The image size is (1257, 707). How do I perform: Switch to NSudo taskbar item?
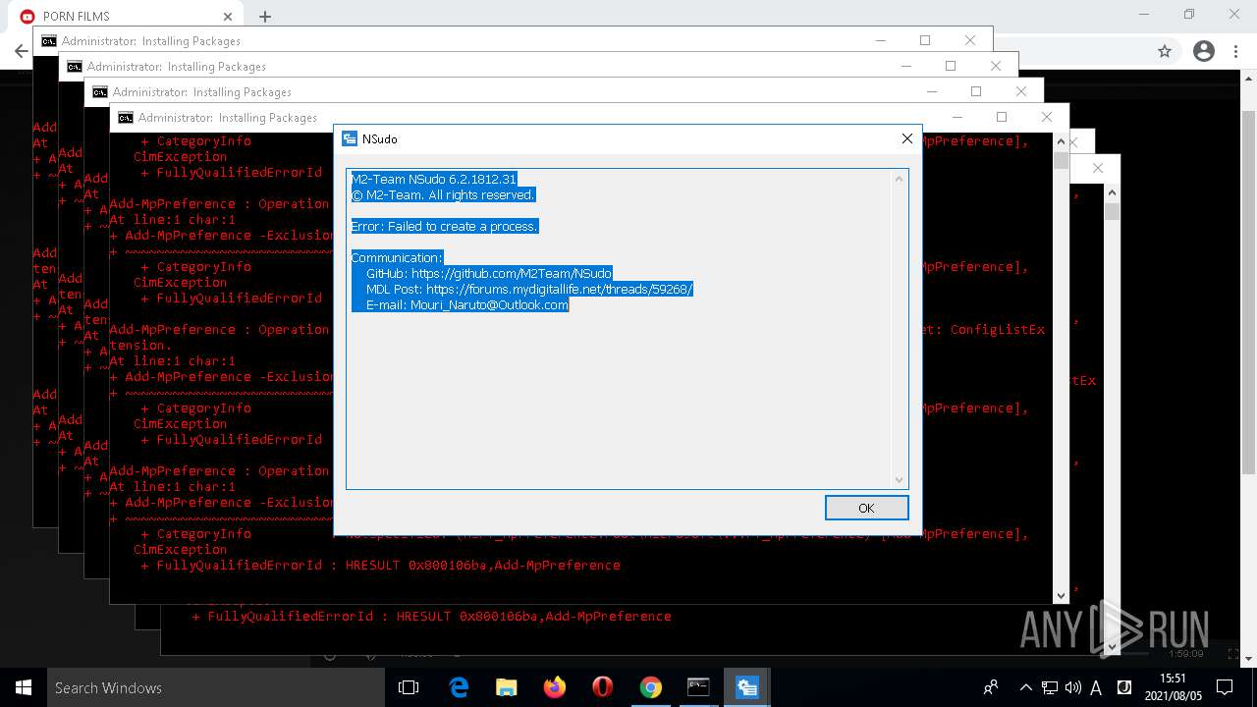click(747, 687)
